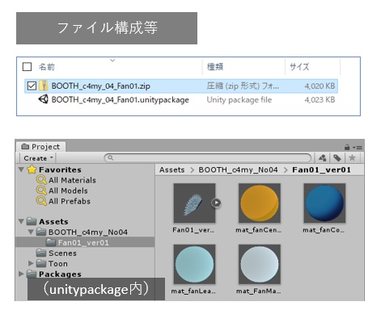381x310 pixels.
Task: Open the Project panel options menu
Action: click(x=358, y=148)
